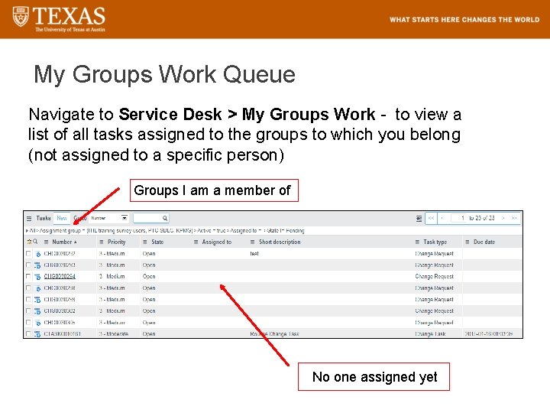Sort by the Number column header
The width and height of the screenshot is (550, 413).
click(x=62, y=242)
